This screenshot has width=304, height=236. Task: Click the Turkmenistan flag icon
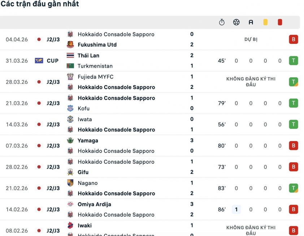(70, 66)
